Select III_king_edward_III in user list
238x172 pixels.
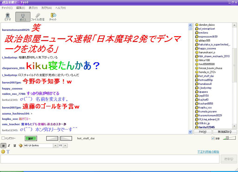209,119
